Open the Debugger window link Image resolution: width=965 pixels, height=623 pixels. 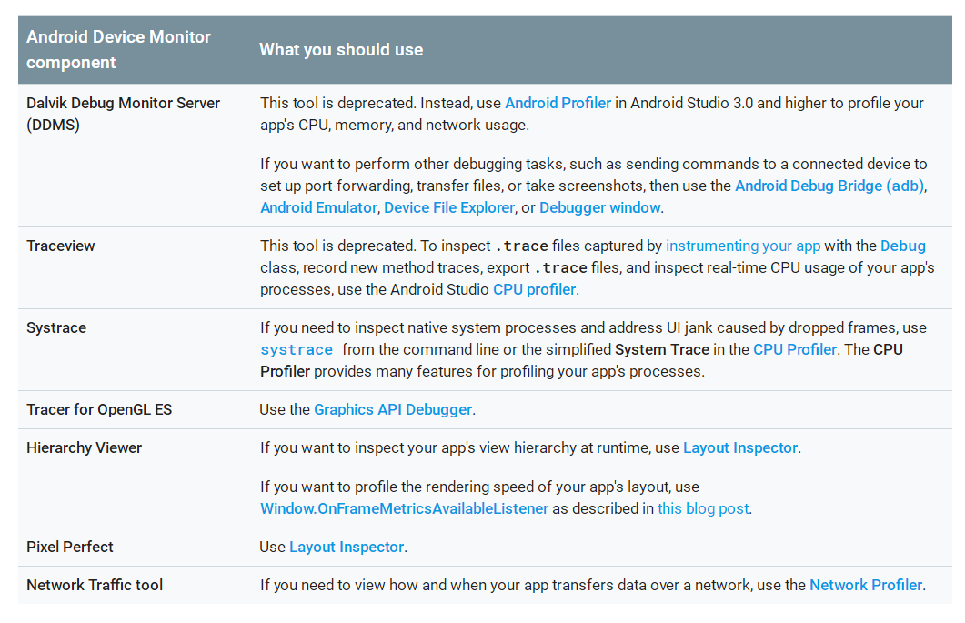click(599, 207)
